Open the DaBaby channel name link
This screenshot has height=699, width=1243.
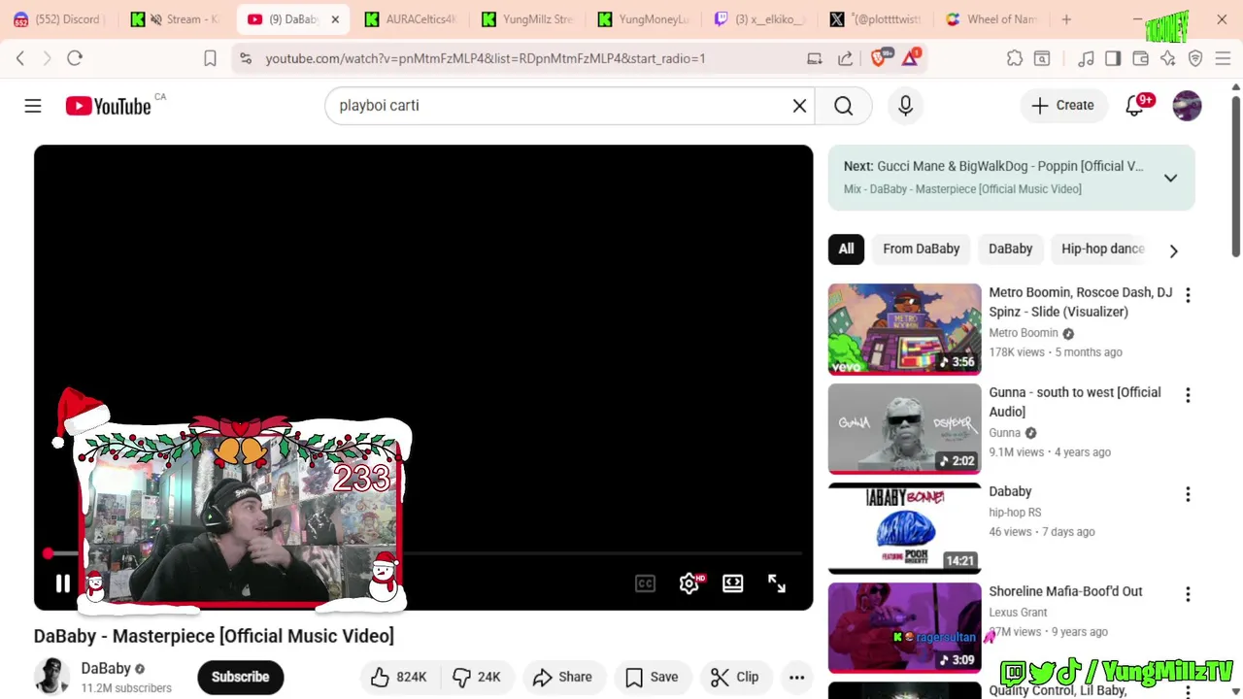pos(106,668)
